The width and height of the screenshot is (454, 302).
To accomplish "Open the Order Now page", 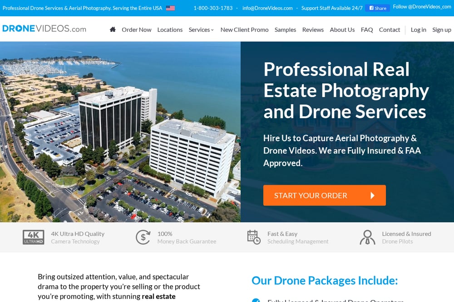I will click(x=136, y=30).
